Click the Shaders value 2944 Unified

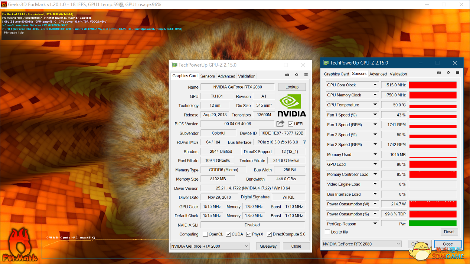[221, 151]
